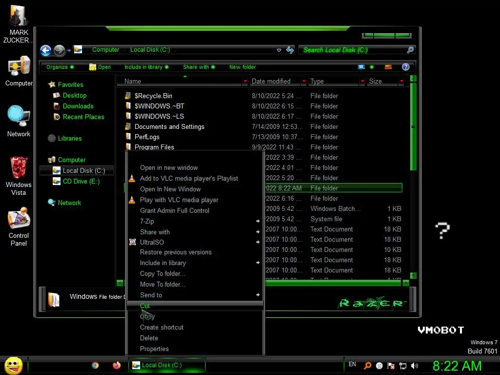
Task: Open the Share with toolbar dropdown
Action: pos(199,67)
